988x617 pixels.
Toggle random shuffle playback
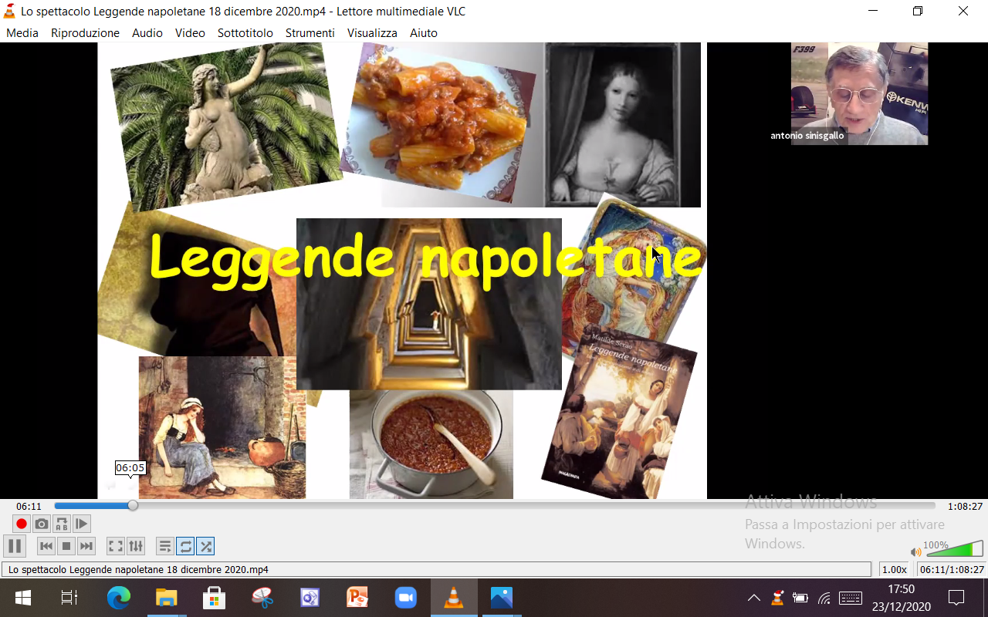[205, 546]
